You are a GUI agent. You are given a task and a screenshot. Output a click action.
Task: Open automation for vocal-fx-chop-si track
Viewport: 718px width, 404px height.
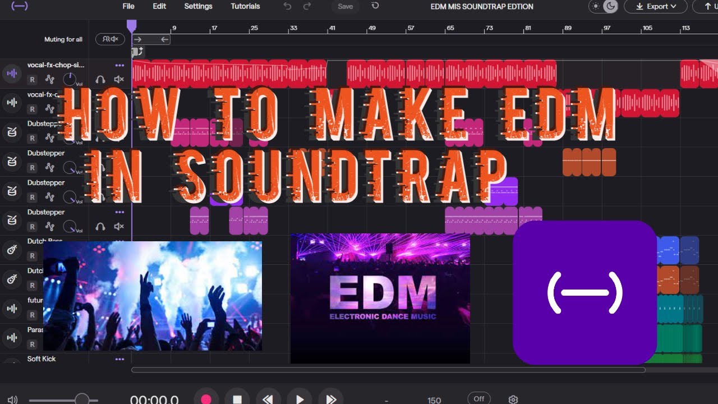point(50,80)
